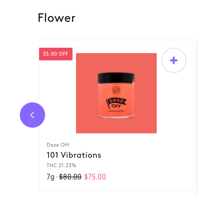Image resolution: width=198 pixels, height=206 pixels.
Task: Click the Daze Off flag logo on jar
Action: point(116,103)
